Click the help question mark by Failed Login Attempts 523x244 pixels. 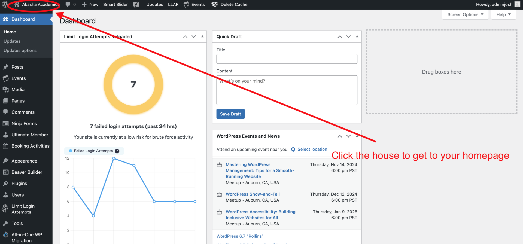[x=117, y=151]
